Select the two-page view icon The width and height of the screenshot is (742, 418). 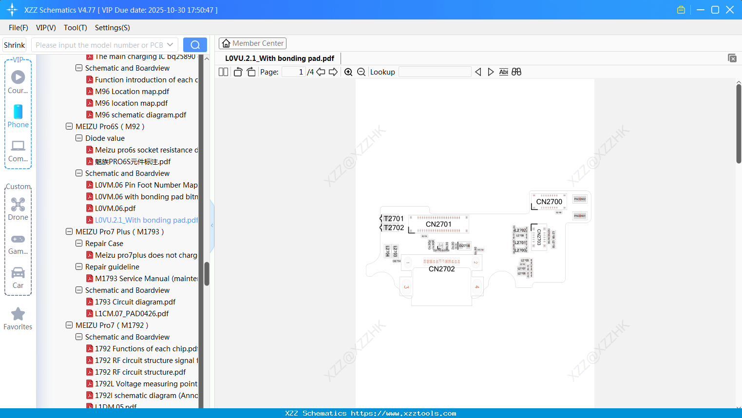pyautogui.click(x=223, y=72)
